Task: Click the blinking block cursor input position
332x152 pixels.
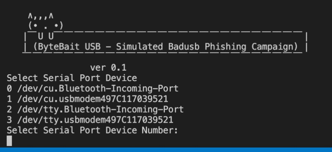Action: point(9,141)
